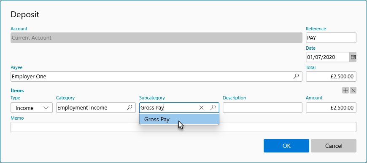This screenshot has width=367, height=163.
Task: Click the Total field showing £2,500.00
Action: click(331, 77)
